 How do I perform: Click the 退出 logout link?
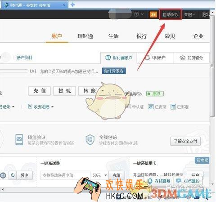[x=206, y=14]
